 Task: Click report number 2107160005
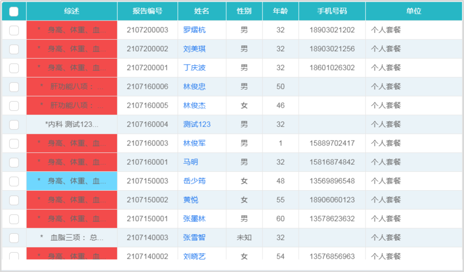click(x=147, y=106)
